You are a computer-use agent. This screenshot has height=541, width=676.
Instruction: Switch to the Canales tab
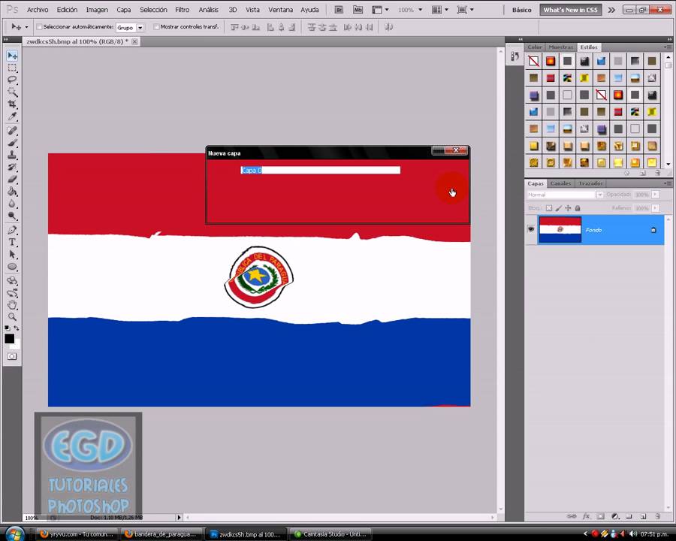click(560, 183)
